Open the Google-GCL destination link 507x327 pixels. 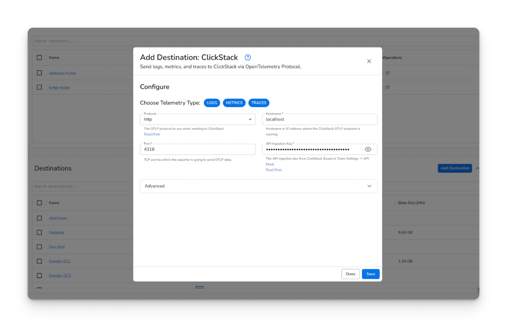click(x=60, y=261)
